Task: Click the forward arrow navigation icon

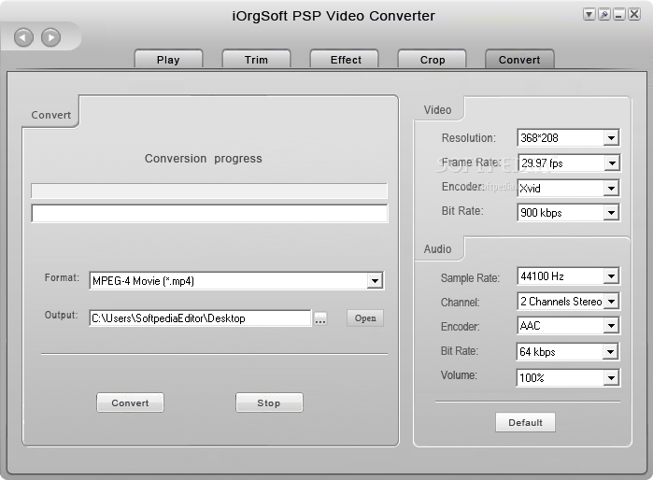Action: (x=50, y=37)
